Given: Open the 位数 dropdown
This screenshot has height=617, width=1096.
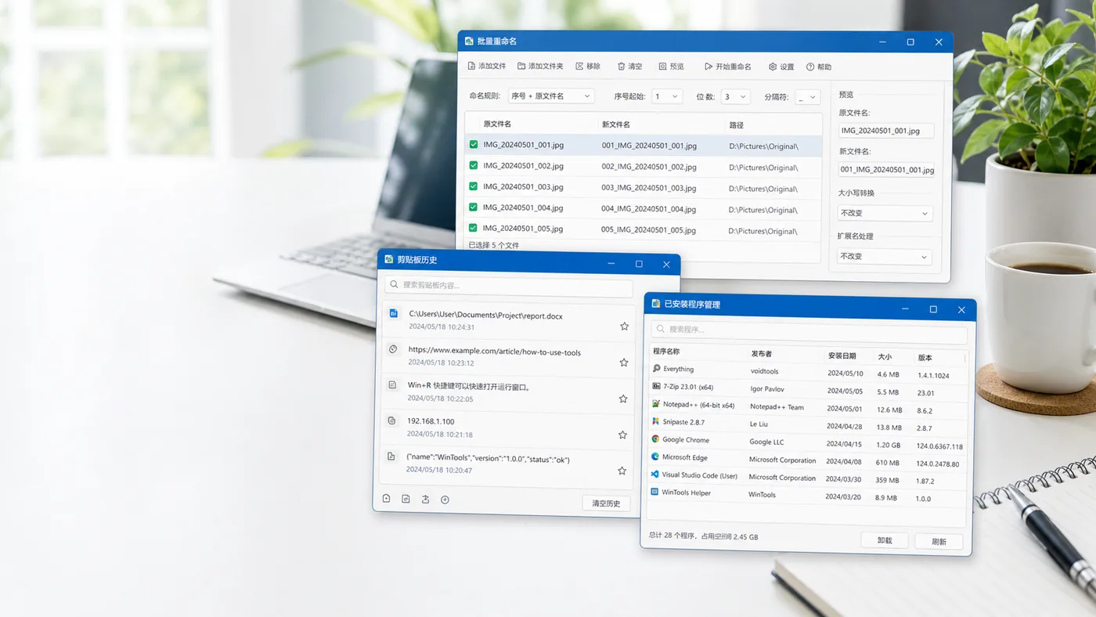Looking at the screenshot, I should (x=736, y=97).
